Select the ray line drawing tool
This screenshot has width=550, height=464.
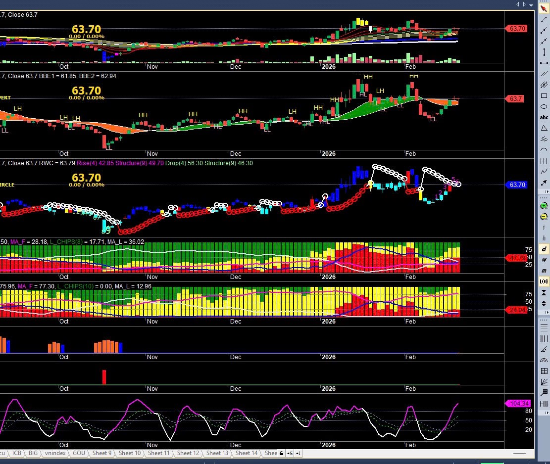coord(544,30)
